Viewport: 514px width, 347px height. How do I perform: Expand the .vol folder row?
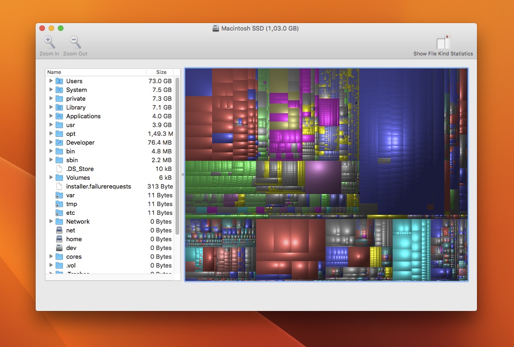[51, 265]
